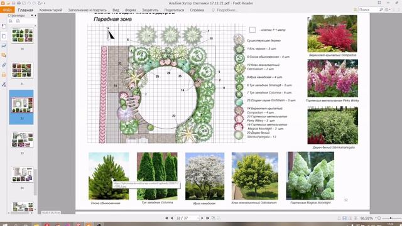Collapse the Страницы panel arrow
The image size is (402, 226).
click(35, 15)
